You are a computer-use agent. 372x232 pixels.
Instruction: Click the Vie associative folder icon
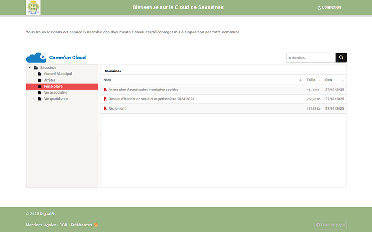(40, 92)
